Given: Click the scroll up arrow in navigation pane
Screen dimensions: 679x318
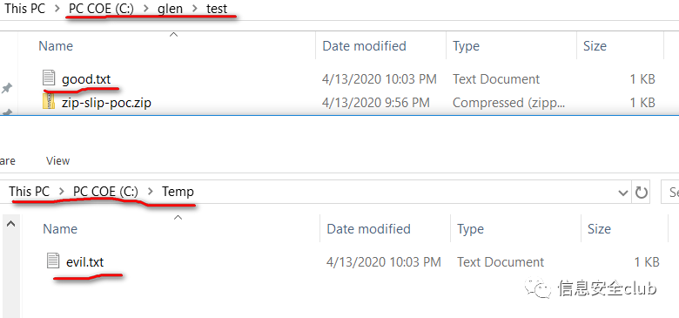Looking at the screenshot, I should pyautogui.click(x=10, y=224).
